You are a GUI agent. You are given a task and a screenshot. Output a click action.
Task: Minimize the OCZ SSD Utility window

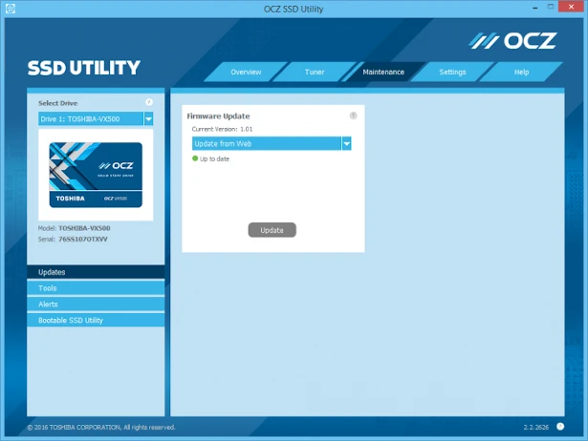point(535,7)
